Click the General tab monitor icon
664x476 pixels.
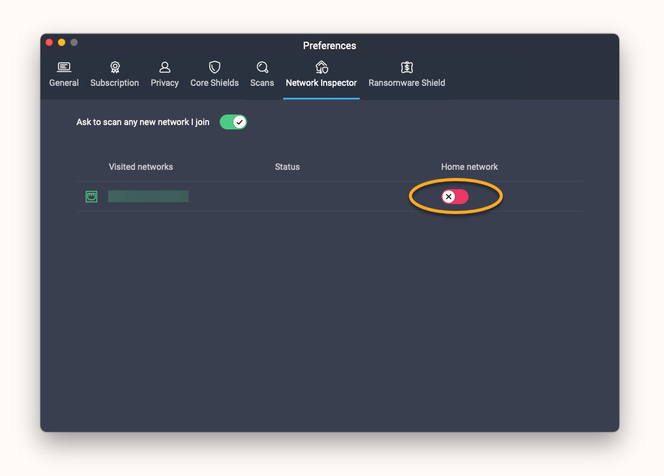click(64, 67)
